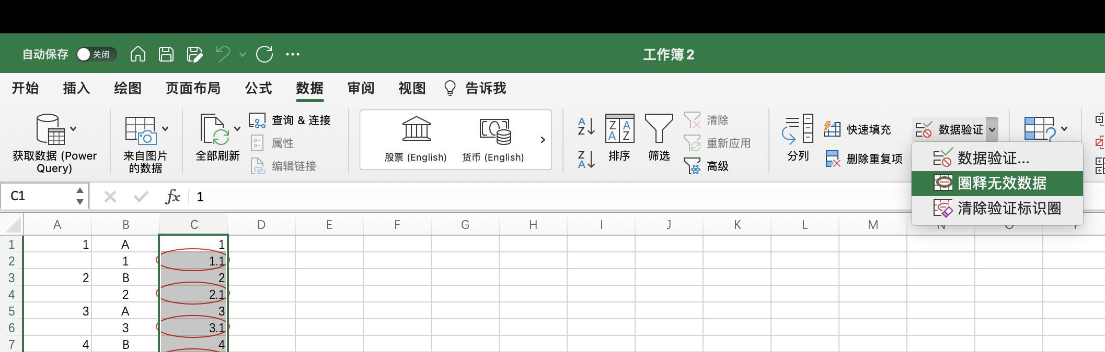Click the fx insert function icon
This screenshot has width=1105, height=352.
coord(172,197)
